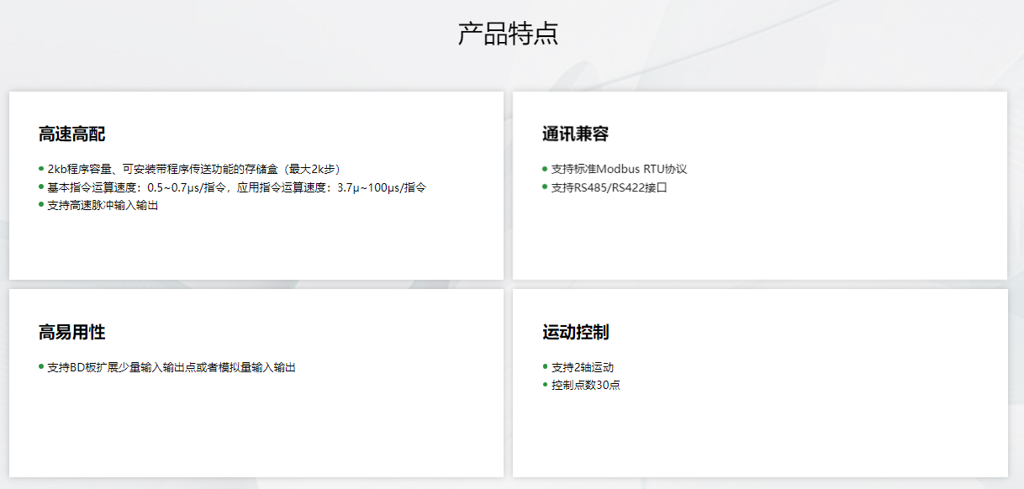The width and height of the screenshot is (1024, 489).
Task: Click the 通讯兼容 card title
Action: pos(575,134)
